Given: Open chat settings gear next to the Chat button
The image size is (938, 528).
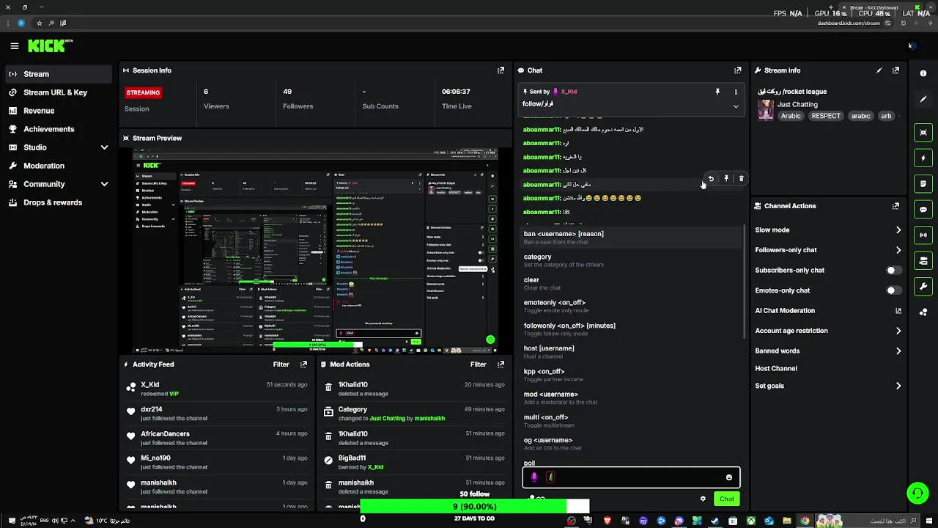Looking at the screenshot, I should coord(703,499).
